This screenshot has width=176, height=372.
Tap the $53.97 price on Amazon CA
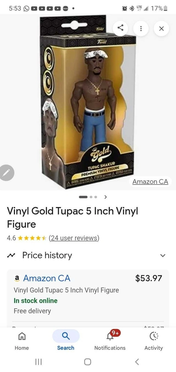148,278
